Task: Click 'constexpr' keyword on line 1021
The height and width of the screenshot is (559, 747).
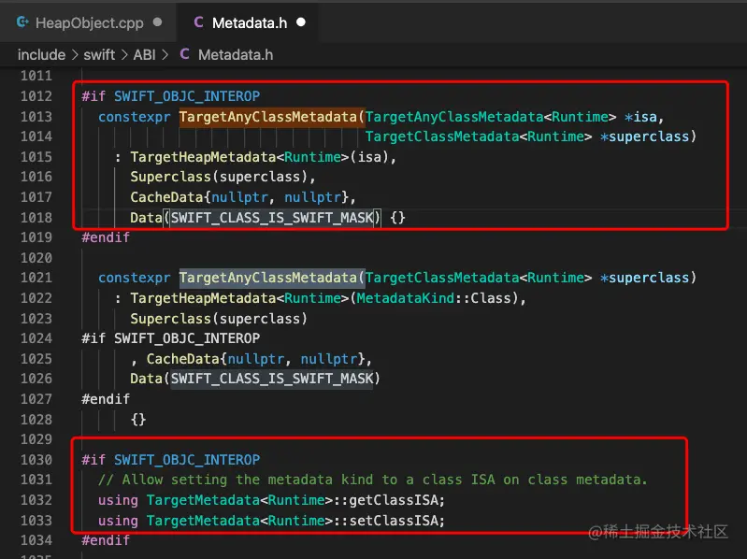Action: click(x=135, y=278)
